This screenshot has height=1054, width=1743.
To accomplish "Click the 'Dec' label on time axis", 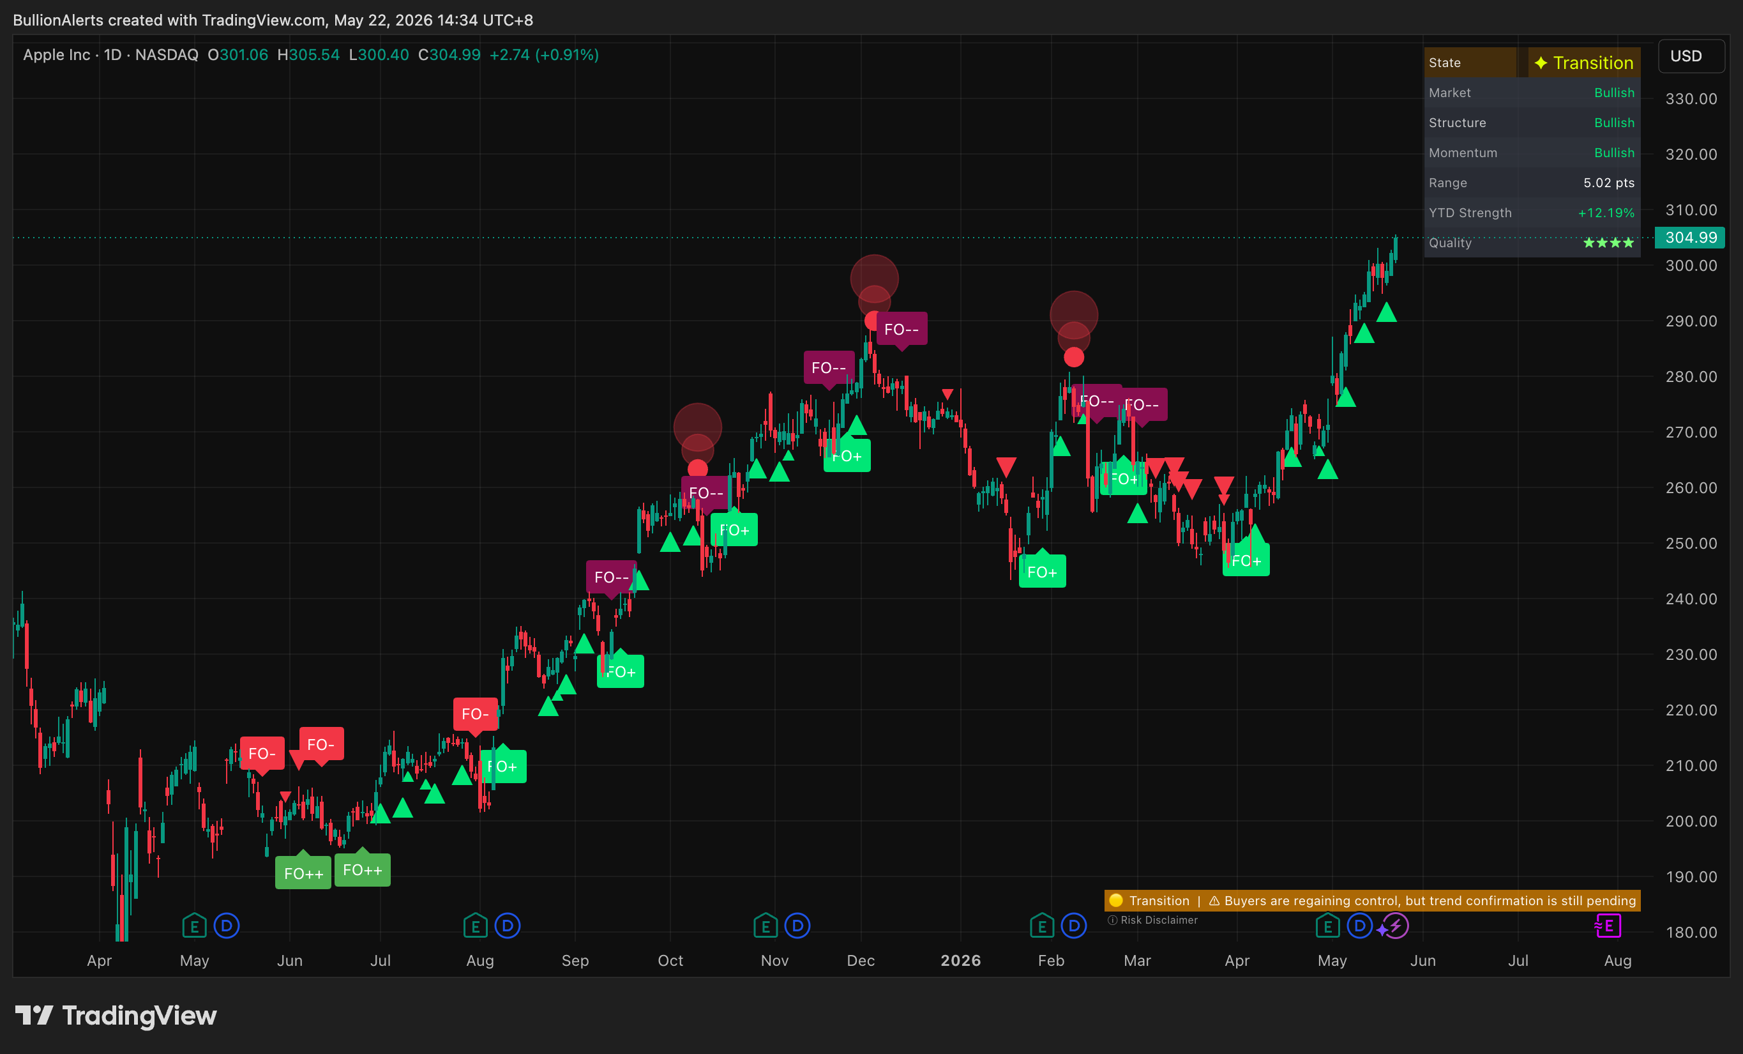I will [861, 961].
